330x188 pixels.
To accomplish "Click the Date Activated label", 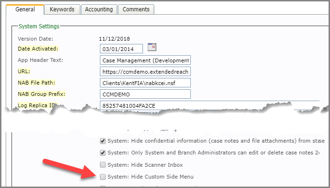I will pyautogui.click(x=38, y=49).
